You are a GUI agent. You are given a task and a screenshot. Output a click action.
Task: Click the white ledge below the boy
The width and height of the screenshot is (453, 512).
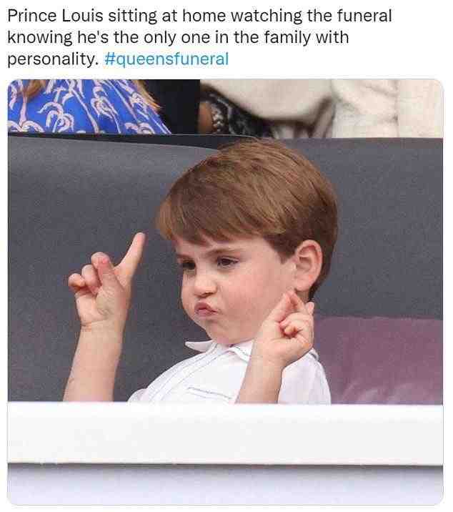[225, 433]
